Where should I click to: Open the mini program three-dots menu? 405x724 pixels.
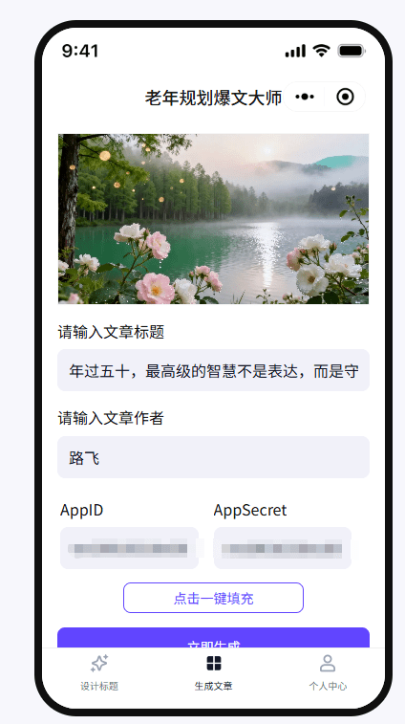click(305, 97)
